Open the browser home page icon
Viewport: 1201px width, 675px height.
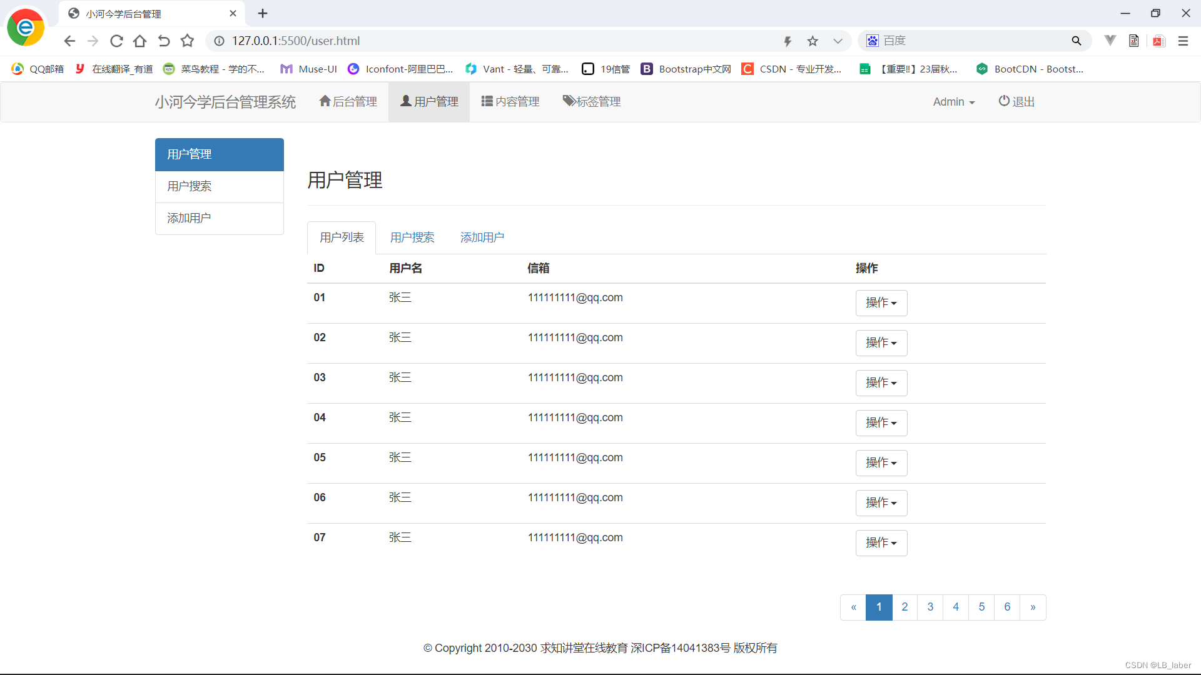140,41
